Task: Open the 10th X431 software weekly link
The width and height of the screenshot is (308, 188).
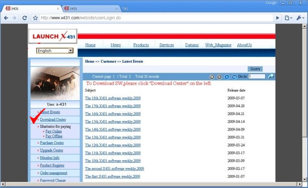Action: 113,161
